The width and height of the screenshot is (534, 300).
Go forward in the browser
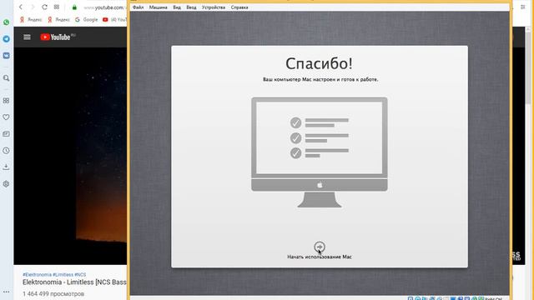click(33, 7)
